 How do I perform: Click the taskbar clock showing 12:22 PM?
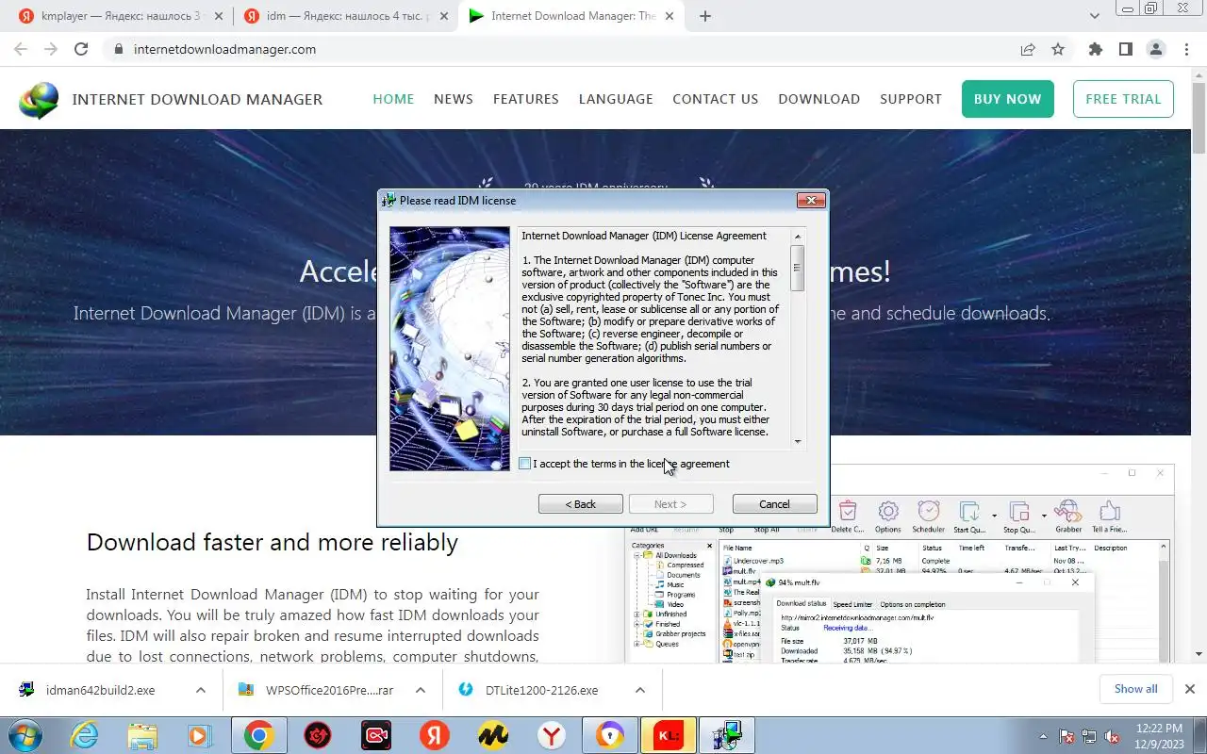tap(1160, 735)
